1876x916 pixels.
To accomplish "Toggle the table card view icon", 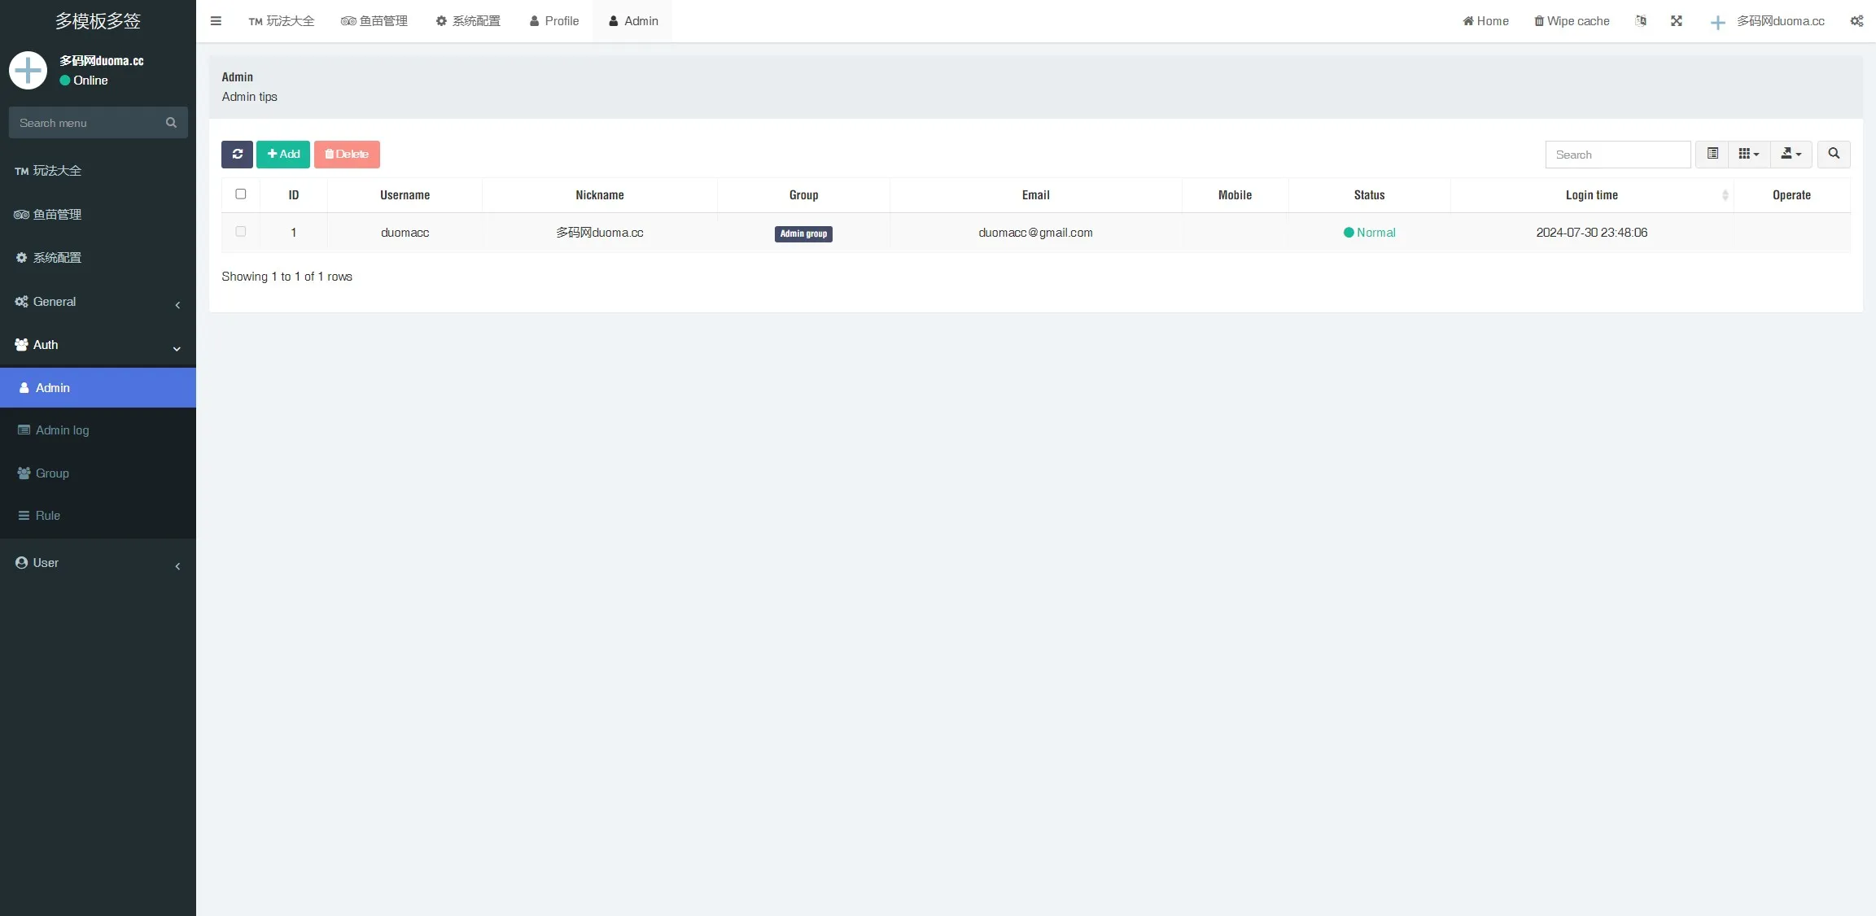I will [1712, 154].
